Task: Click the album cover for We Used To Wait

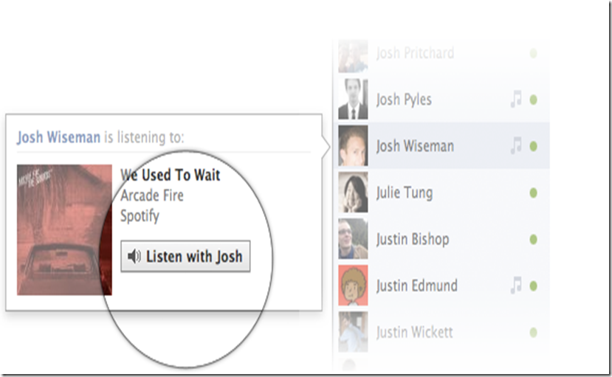Action: (x=64, y=229)
